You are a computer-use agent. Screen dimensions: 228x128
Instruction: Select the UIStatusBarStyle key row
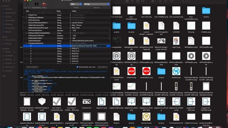[34, 41]
